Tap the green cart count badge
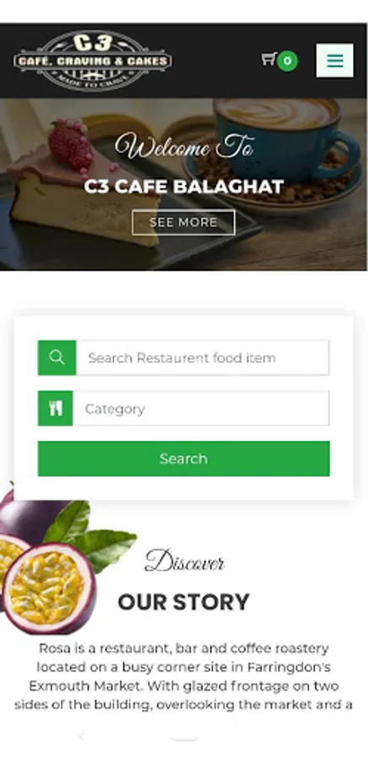368x757 pixels. [287, 61]
